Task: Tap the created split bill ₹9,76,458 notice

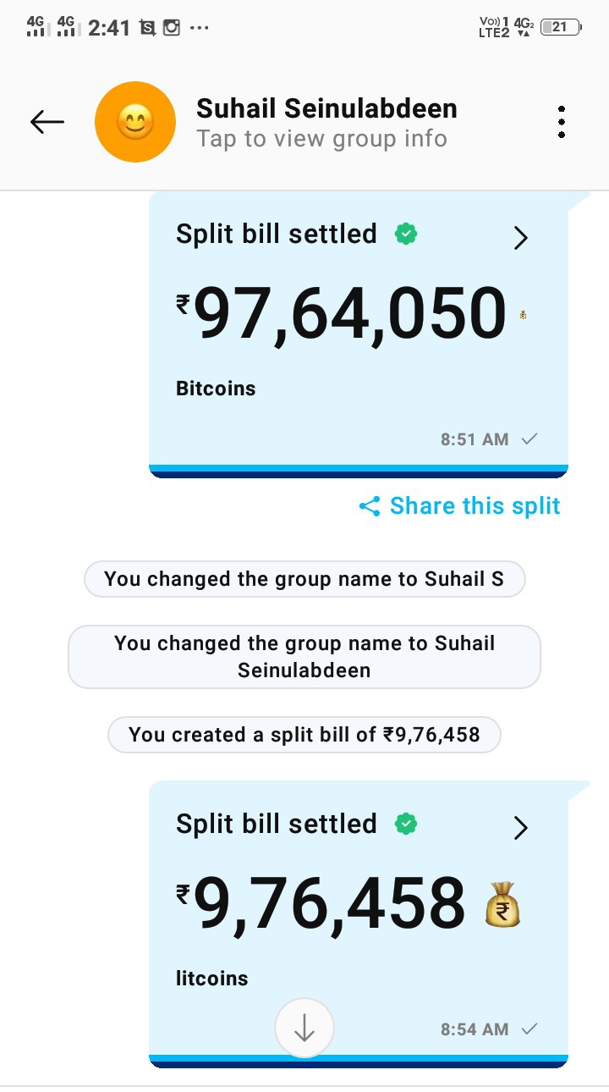Action: click(x=304, y=735)
